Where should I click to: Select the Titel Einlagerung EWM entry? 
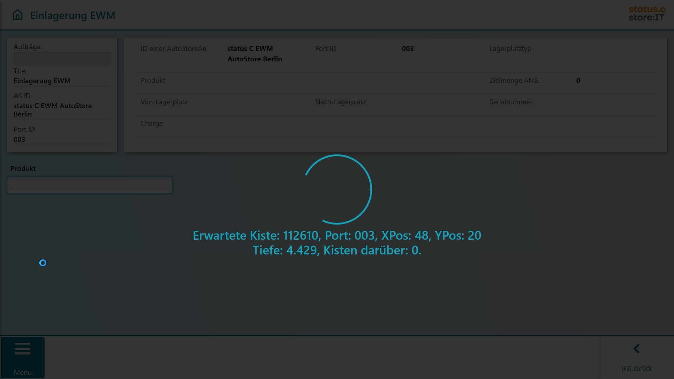click(x=42, y=81)
